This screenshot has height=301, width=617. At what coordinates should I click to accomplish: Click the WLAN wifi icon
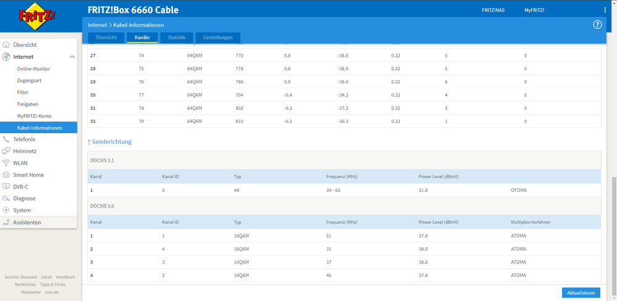coord(6,163)
